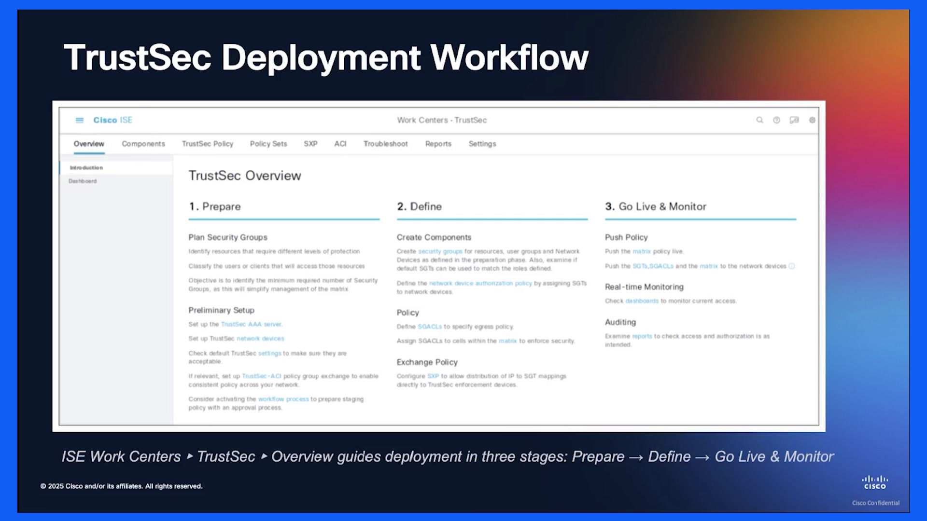Click the matrix link under Policy
Image resolution: width=927 pixels, height=521 pixels.
point(507,341)
